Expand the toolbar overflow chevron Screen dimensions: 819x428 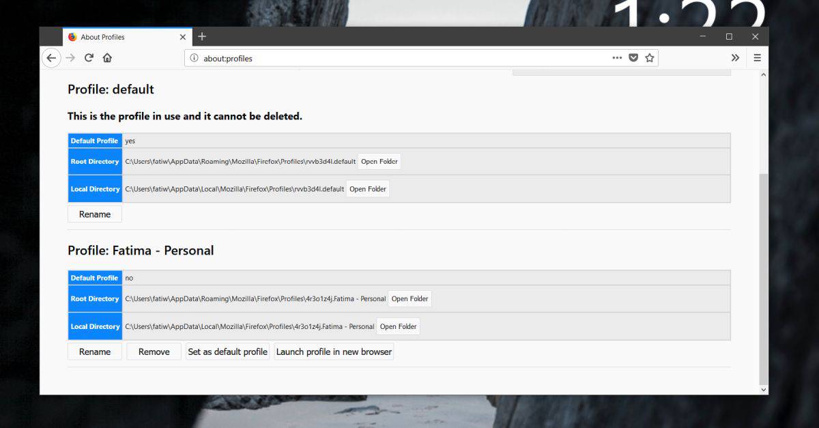tap(735, 58)
